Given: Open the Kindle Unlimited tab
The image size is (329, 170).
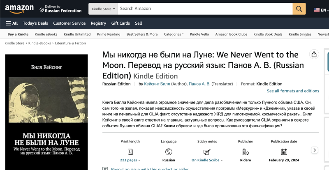Looking at the screenshot, I should (77, 34).
